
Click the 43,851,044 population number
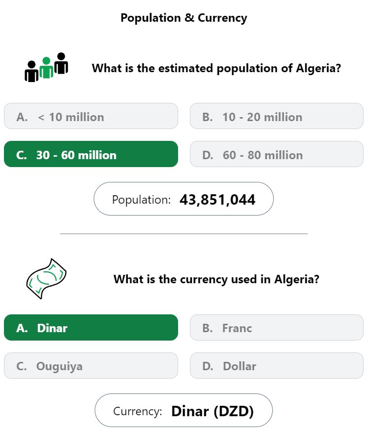coord(218,200)
